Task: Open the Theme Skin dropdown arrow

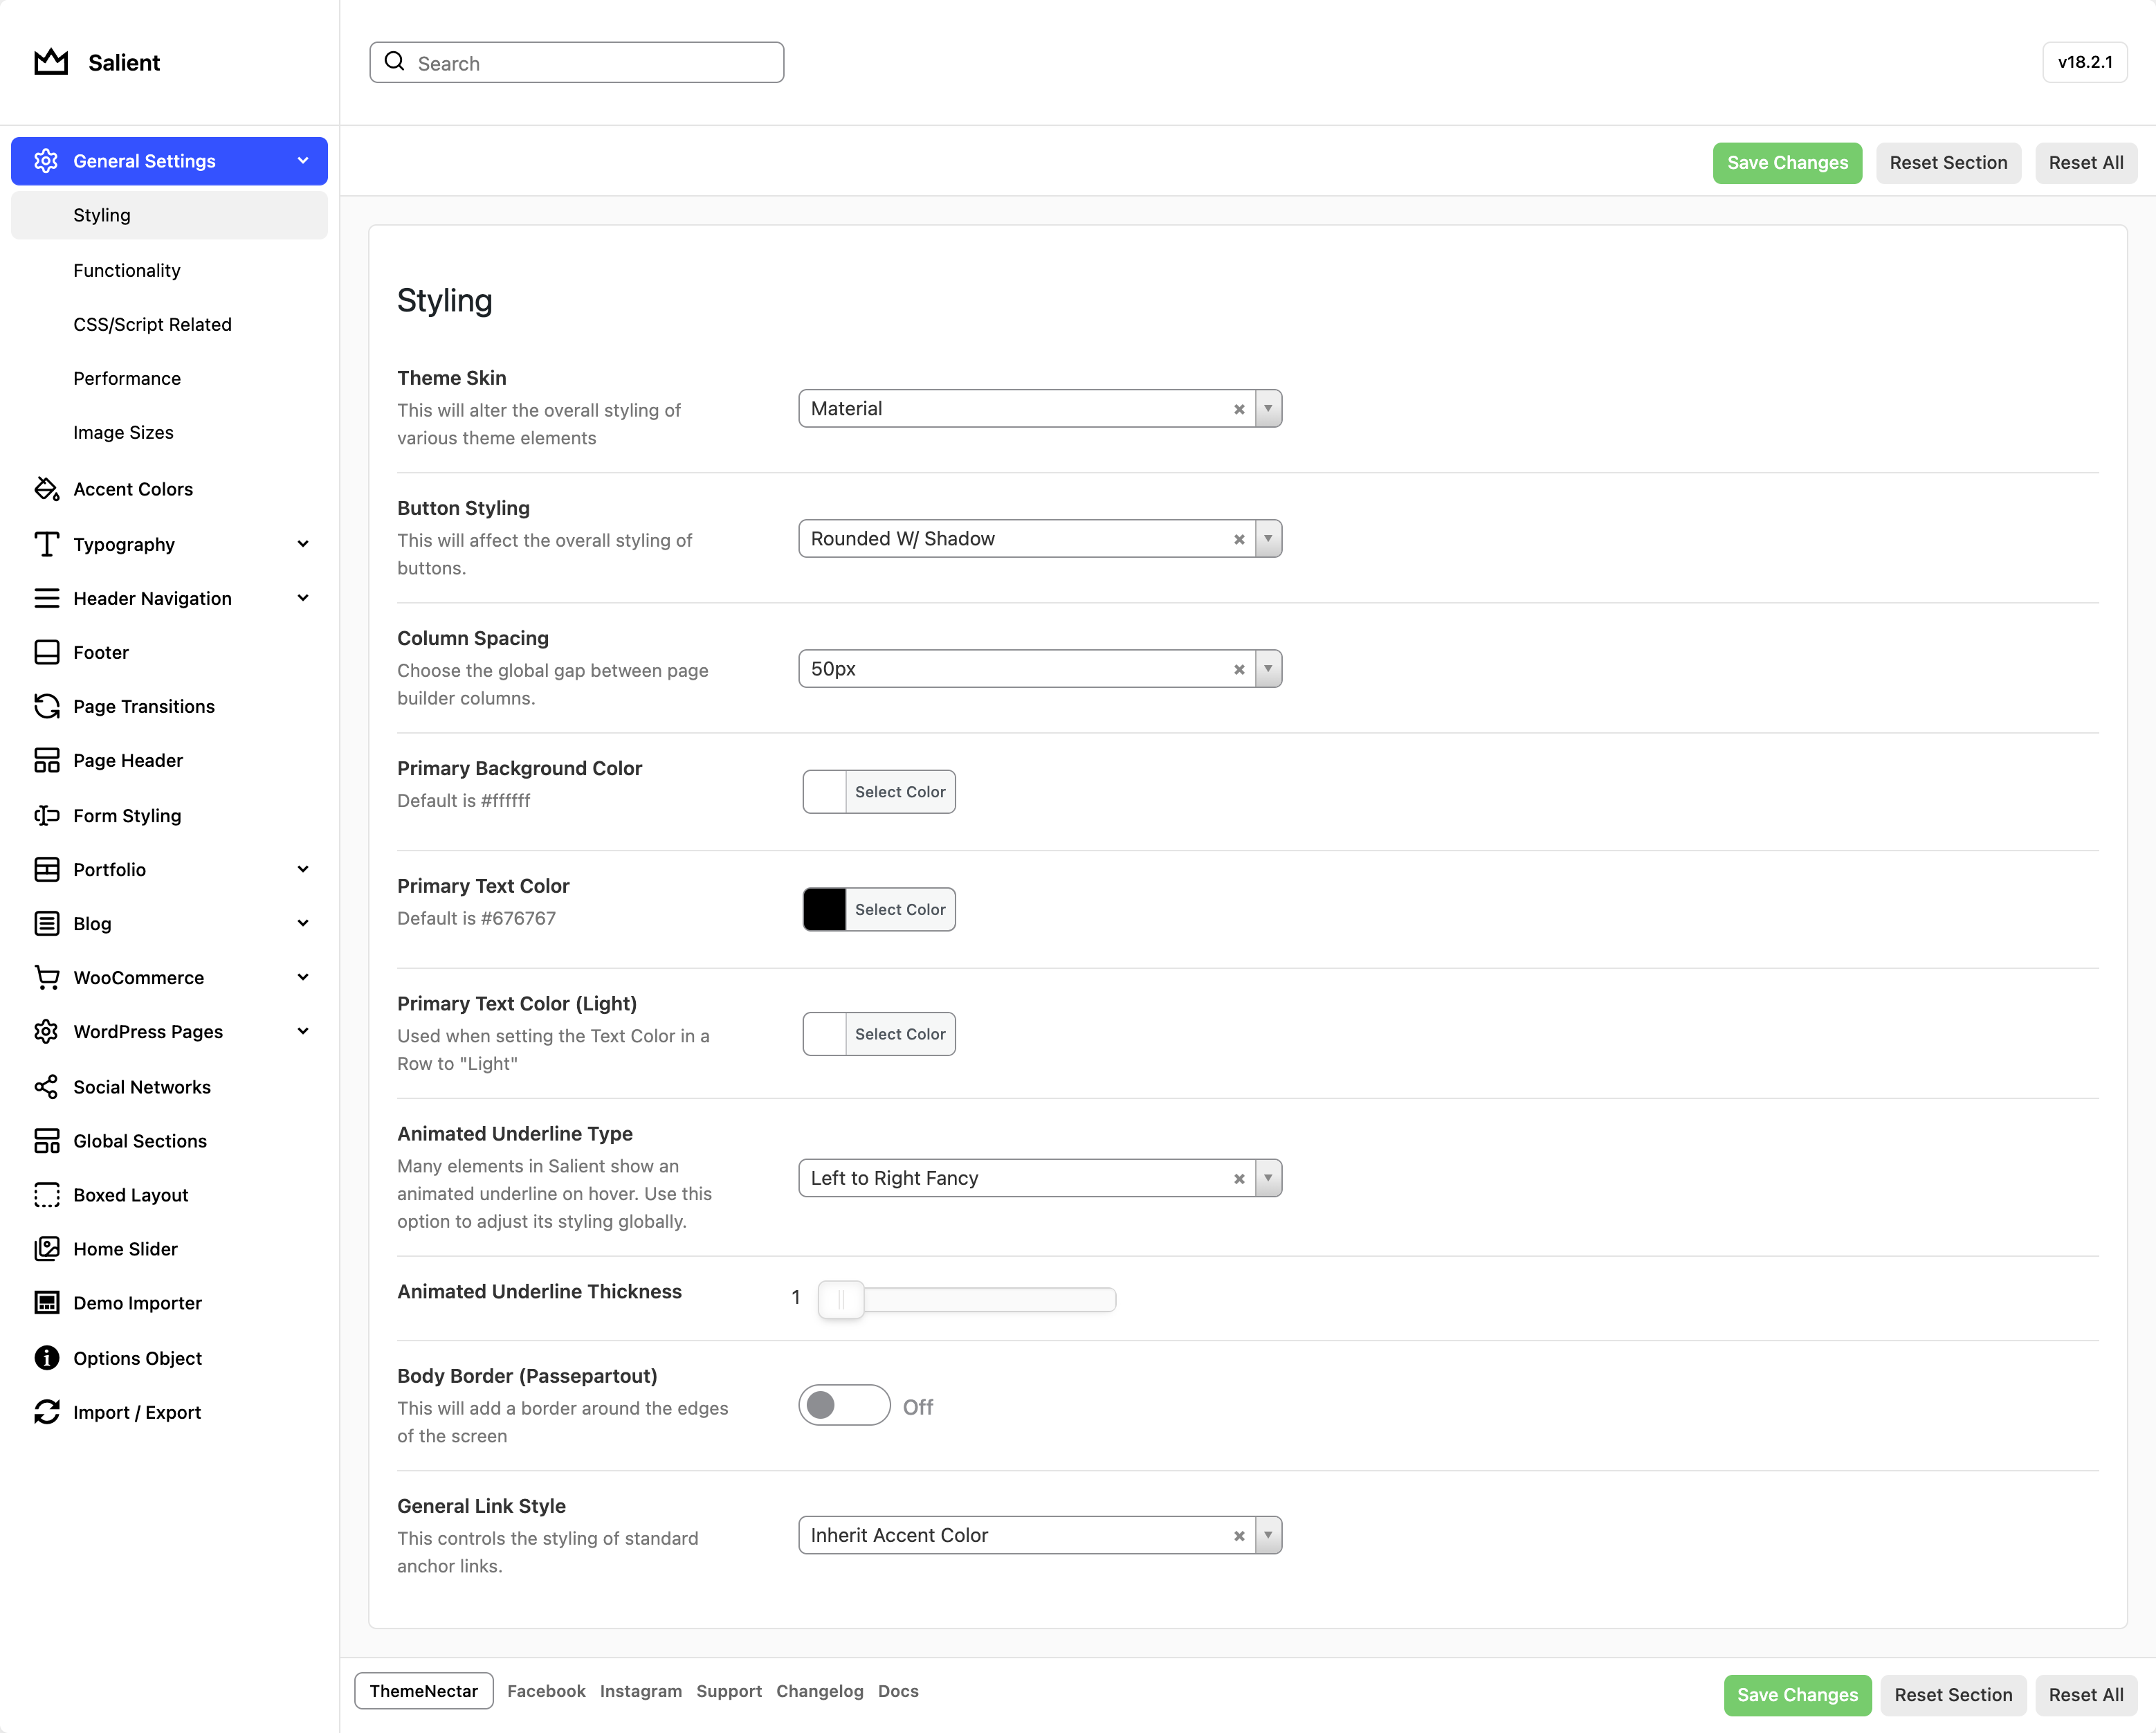Action: click(x=1268, y=408)
